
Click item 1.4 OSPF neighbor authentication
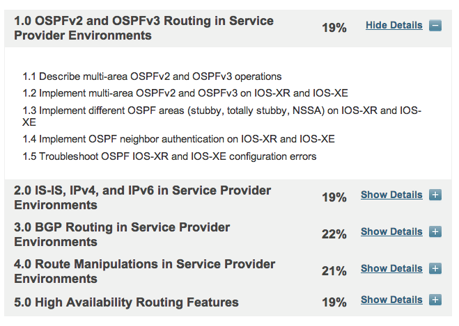(x=178, y=139)
